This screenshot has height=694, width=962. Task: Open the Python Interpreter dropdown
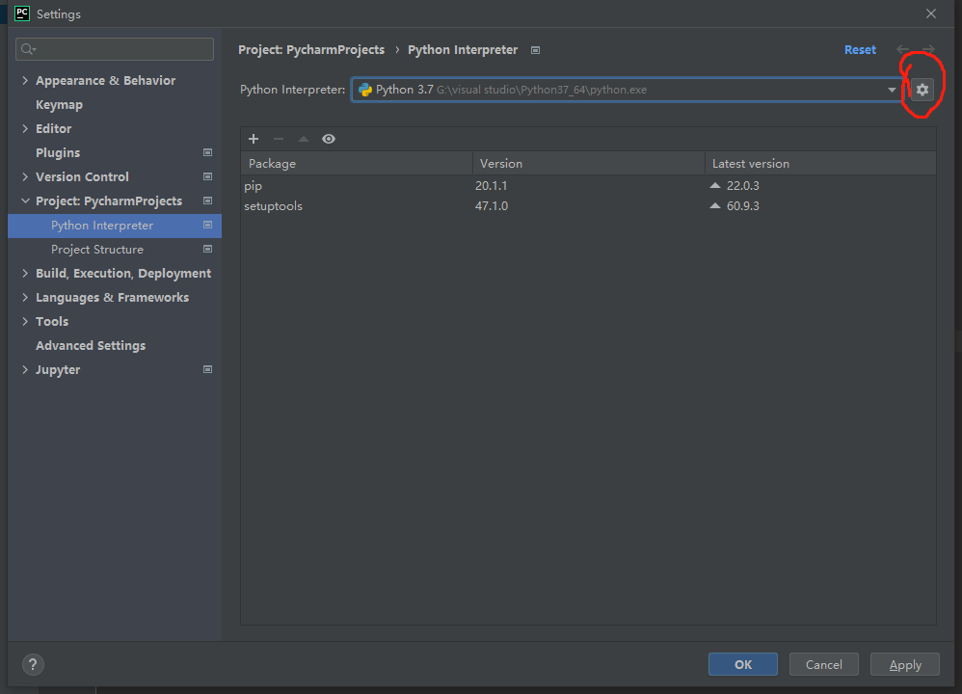coord(892,90)
